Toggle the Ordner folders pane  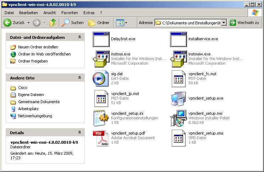point(99,23)
